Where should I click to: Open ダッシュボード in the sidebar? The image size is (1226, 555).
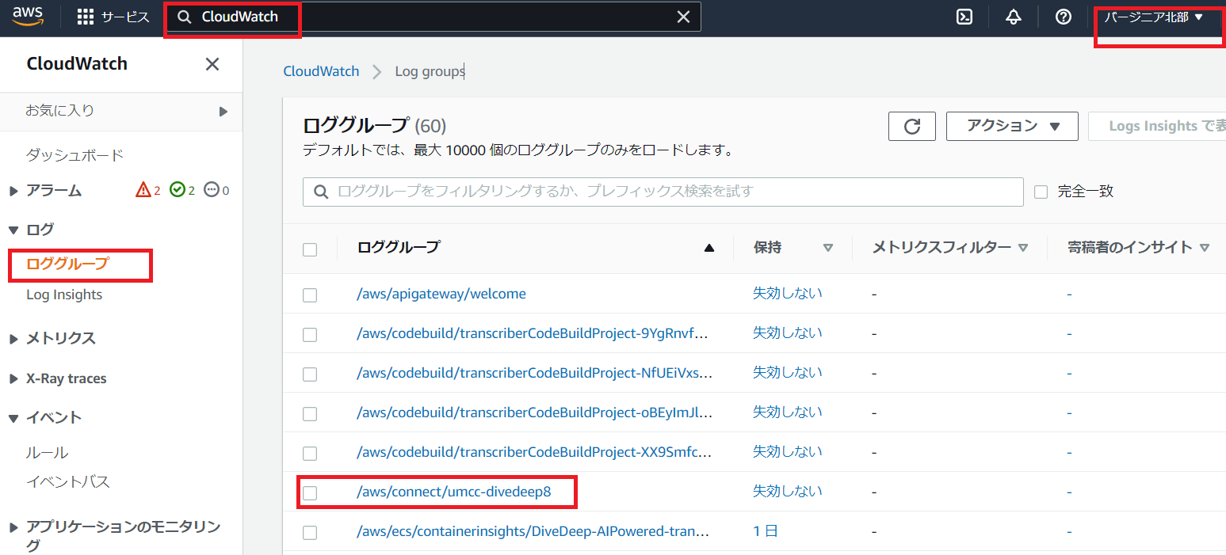(x=74, y=154)
